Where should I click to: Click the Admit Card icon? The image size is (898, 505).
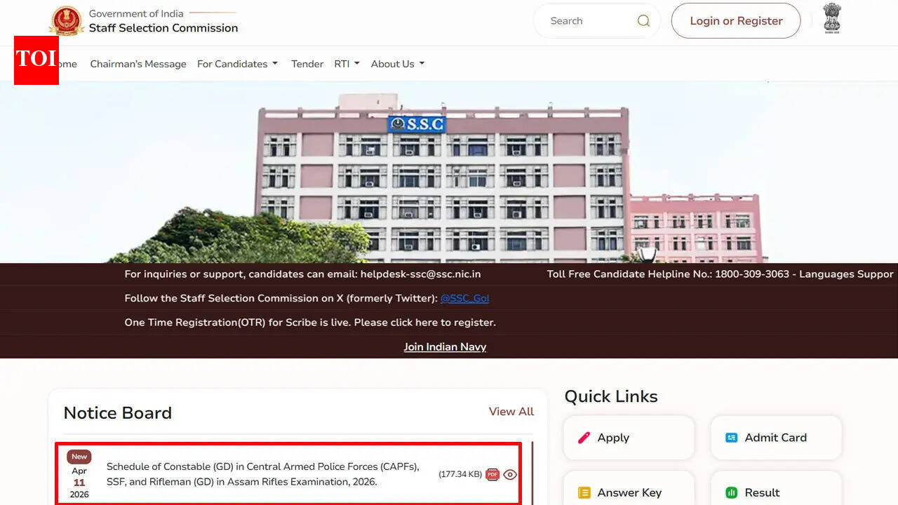[731, 437]
